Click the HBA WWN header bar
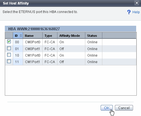 70,29
